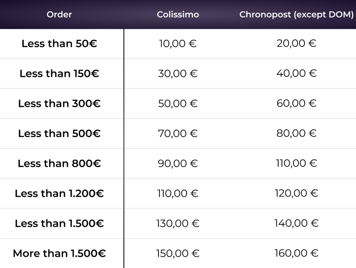Click the "Less than 300€" row label
This screenshot has height=268, width=356.
tap(59, 103)
